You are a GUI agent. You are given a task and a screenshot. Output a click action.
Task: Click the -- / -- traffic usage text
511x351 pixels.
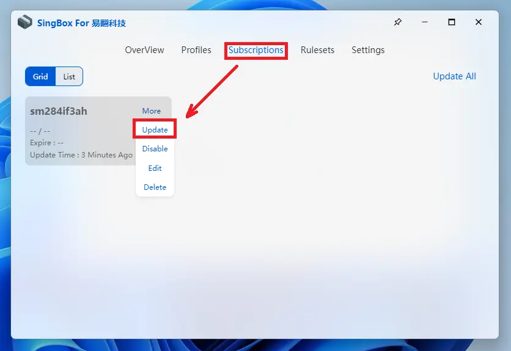[x=40, y=131]
